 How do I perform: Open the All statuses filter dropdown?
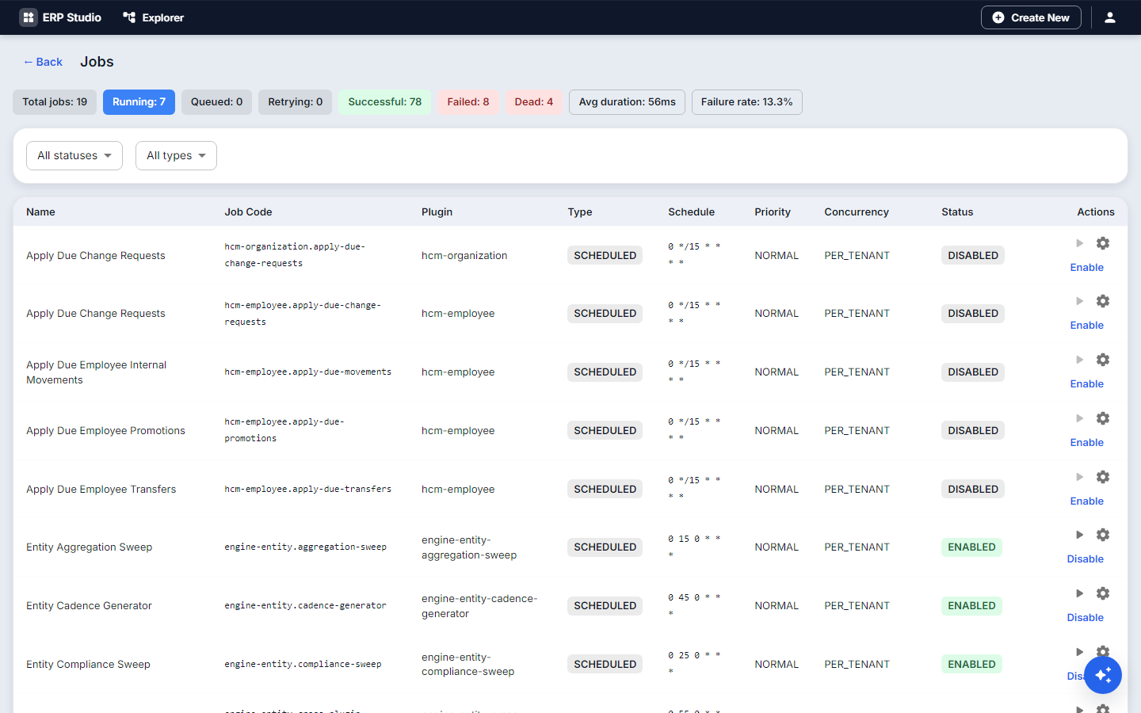[x=74, y=155]
